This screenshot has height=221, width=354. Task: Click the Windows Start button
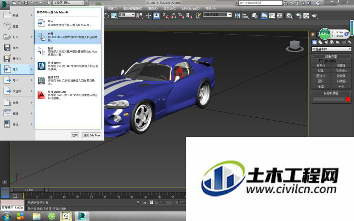click(6, 216)
